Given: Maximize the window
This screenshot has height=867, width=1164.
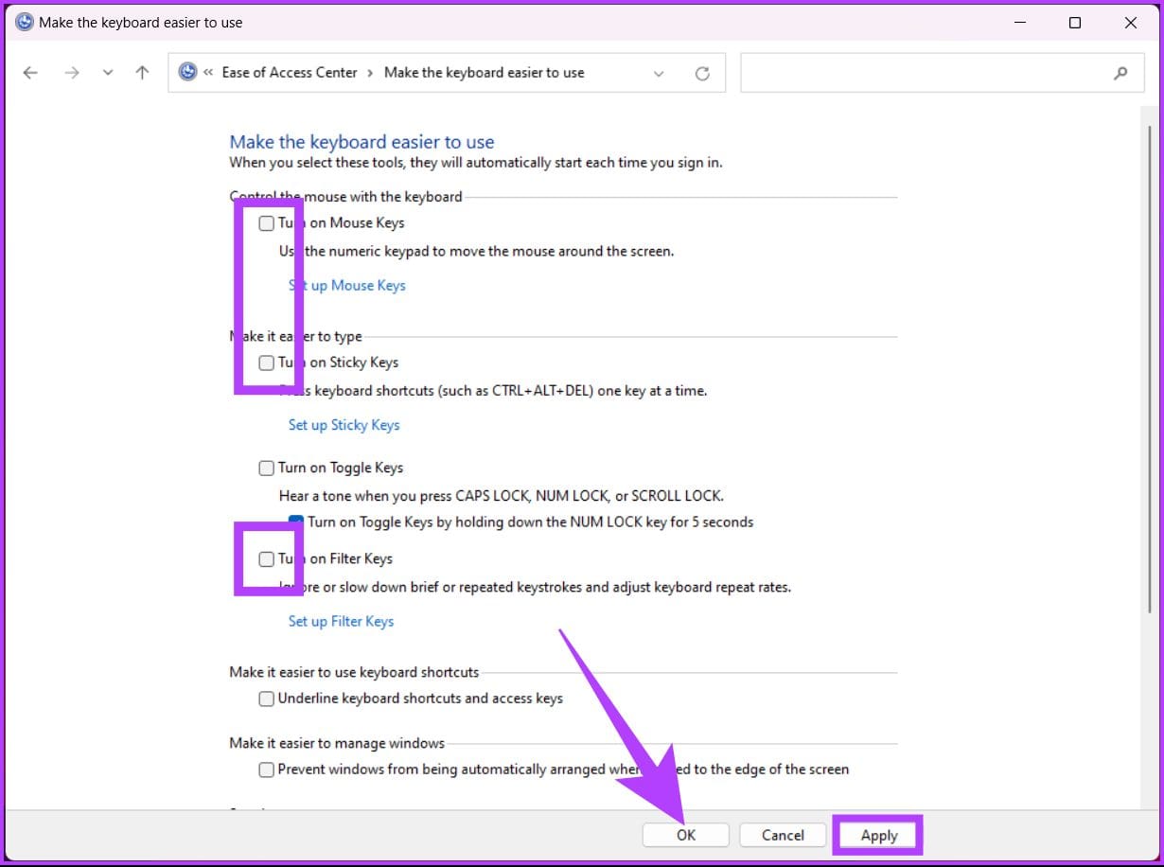Looking at the screenshot, I should (1075, 23).
